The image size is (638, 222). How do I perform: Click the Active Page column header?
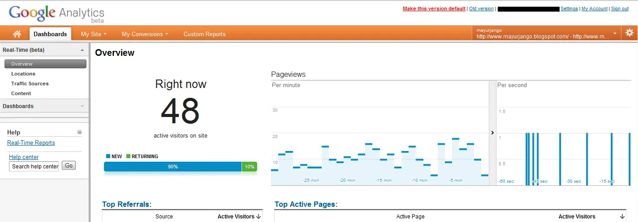pyautogui.click(x=410, y=217)
